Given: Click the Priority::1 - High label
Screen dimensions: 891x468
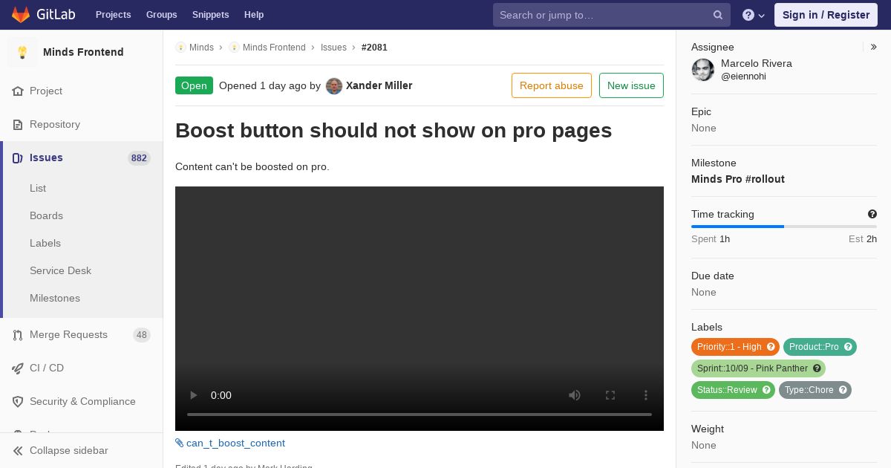Looking at the screenshot, I should pyautogui.click(x=735, y=347).
